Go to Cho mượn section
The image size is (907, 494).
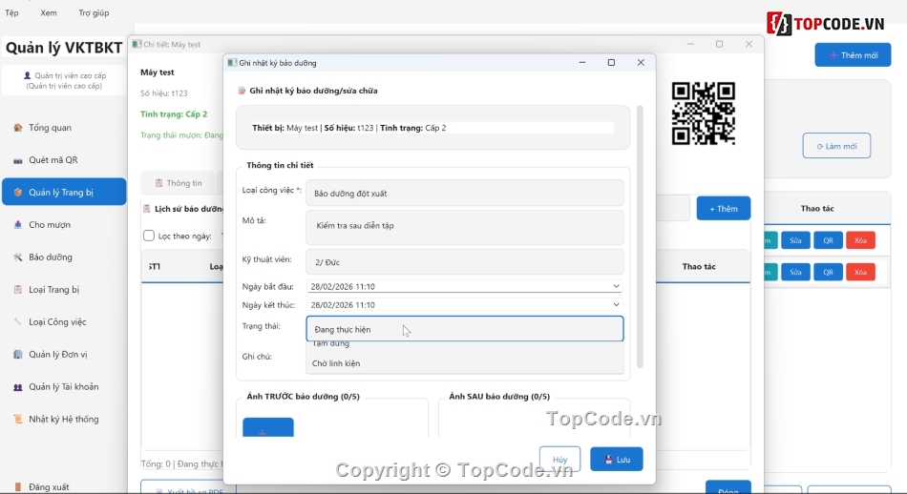tap(64, 225)
